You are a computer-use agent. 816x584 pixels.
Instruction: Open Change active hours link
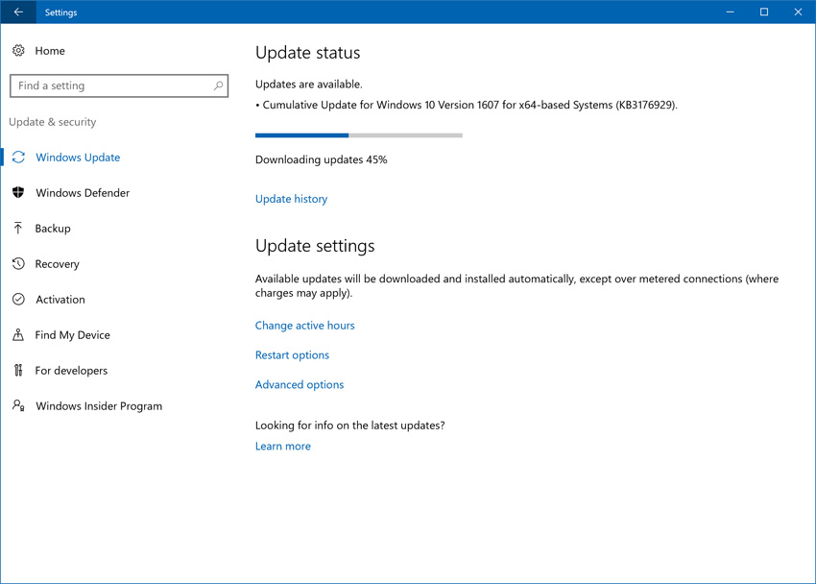[304, 326]
